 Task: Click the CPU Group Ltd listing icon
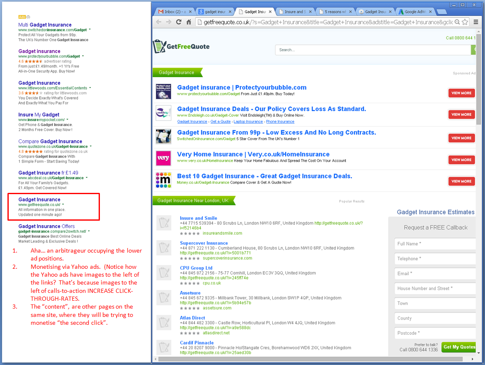coord(164,273)
